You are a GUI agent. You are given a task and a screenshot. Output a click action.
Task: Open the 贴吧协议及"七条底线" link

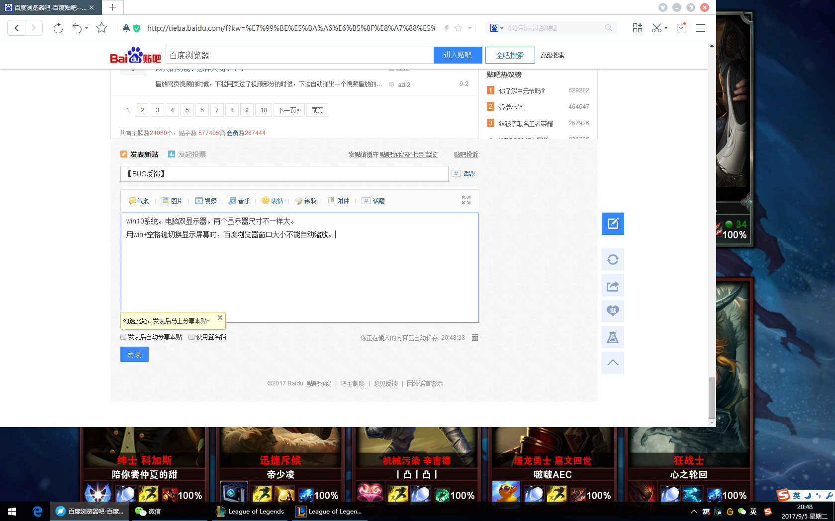409,154
